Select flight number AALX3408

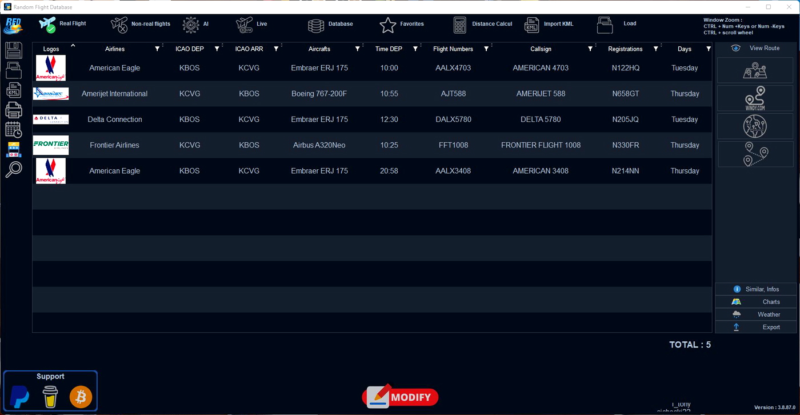[453, 171]
